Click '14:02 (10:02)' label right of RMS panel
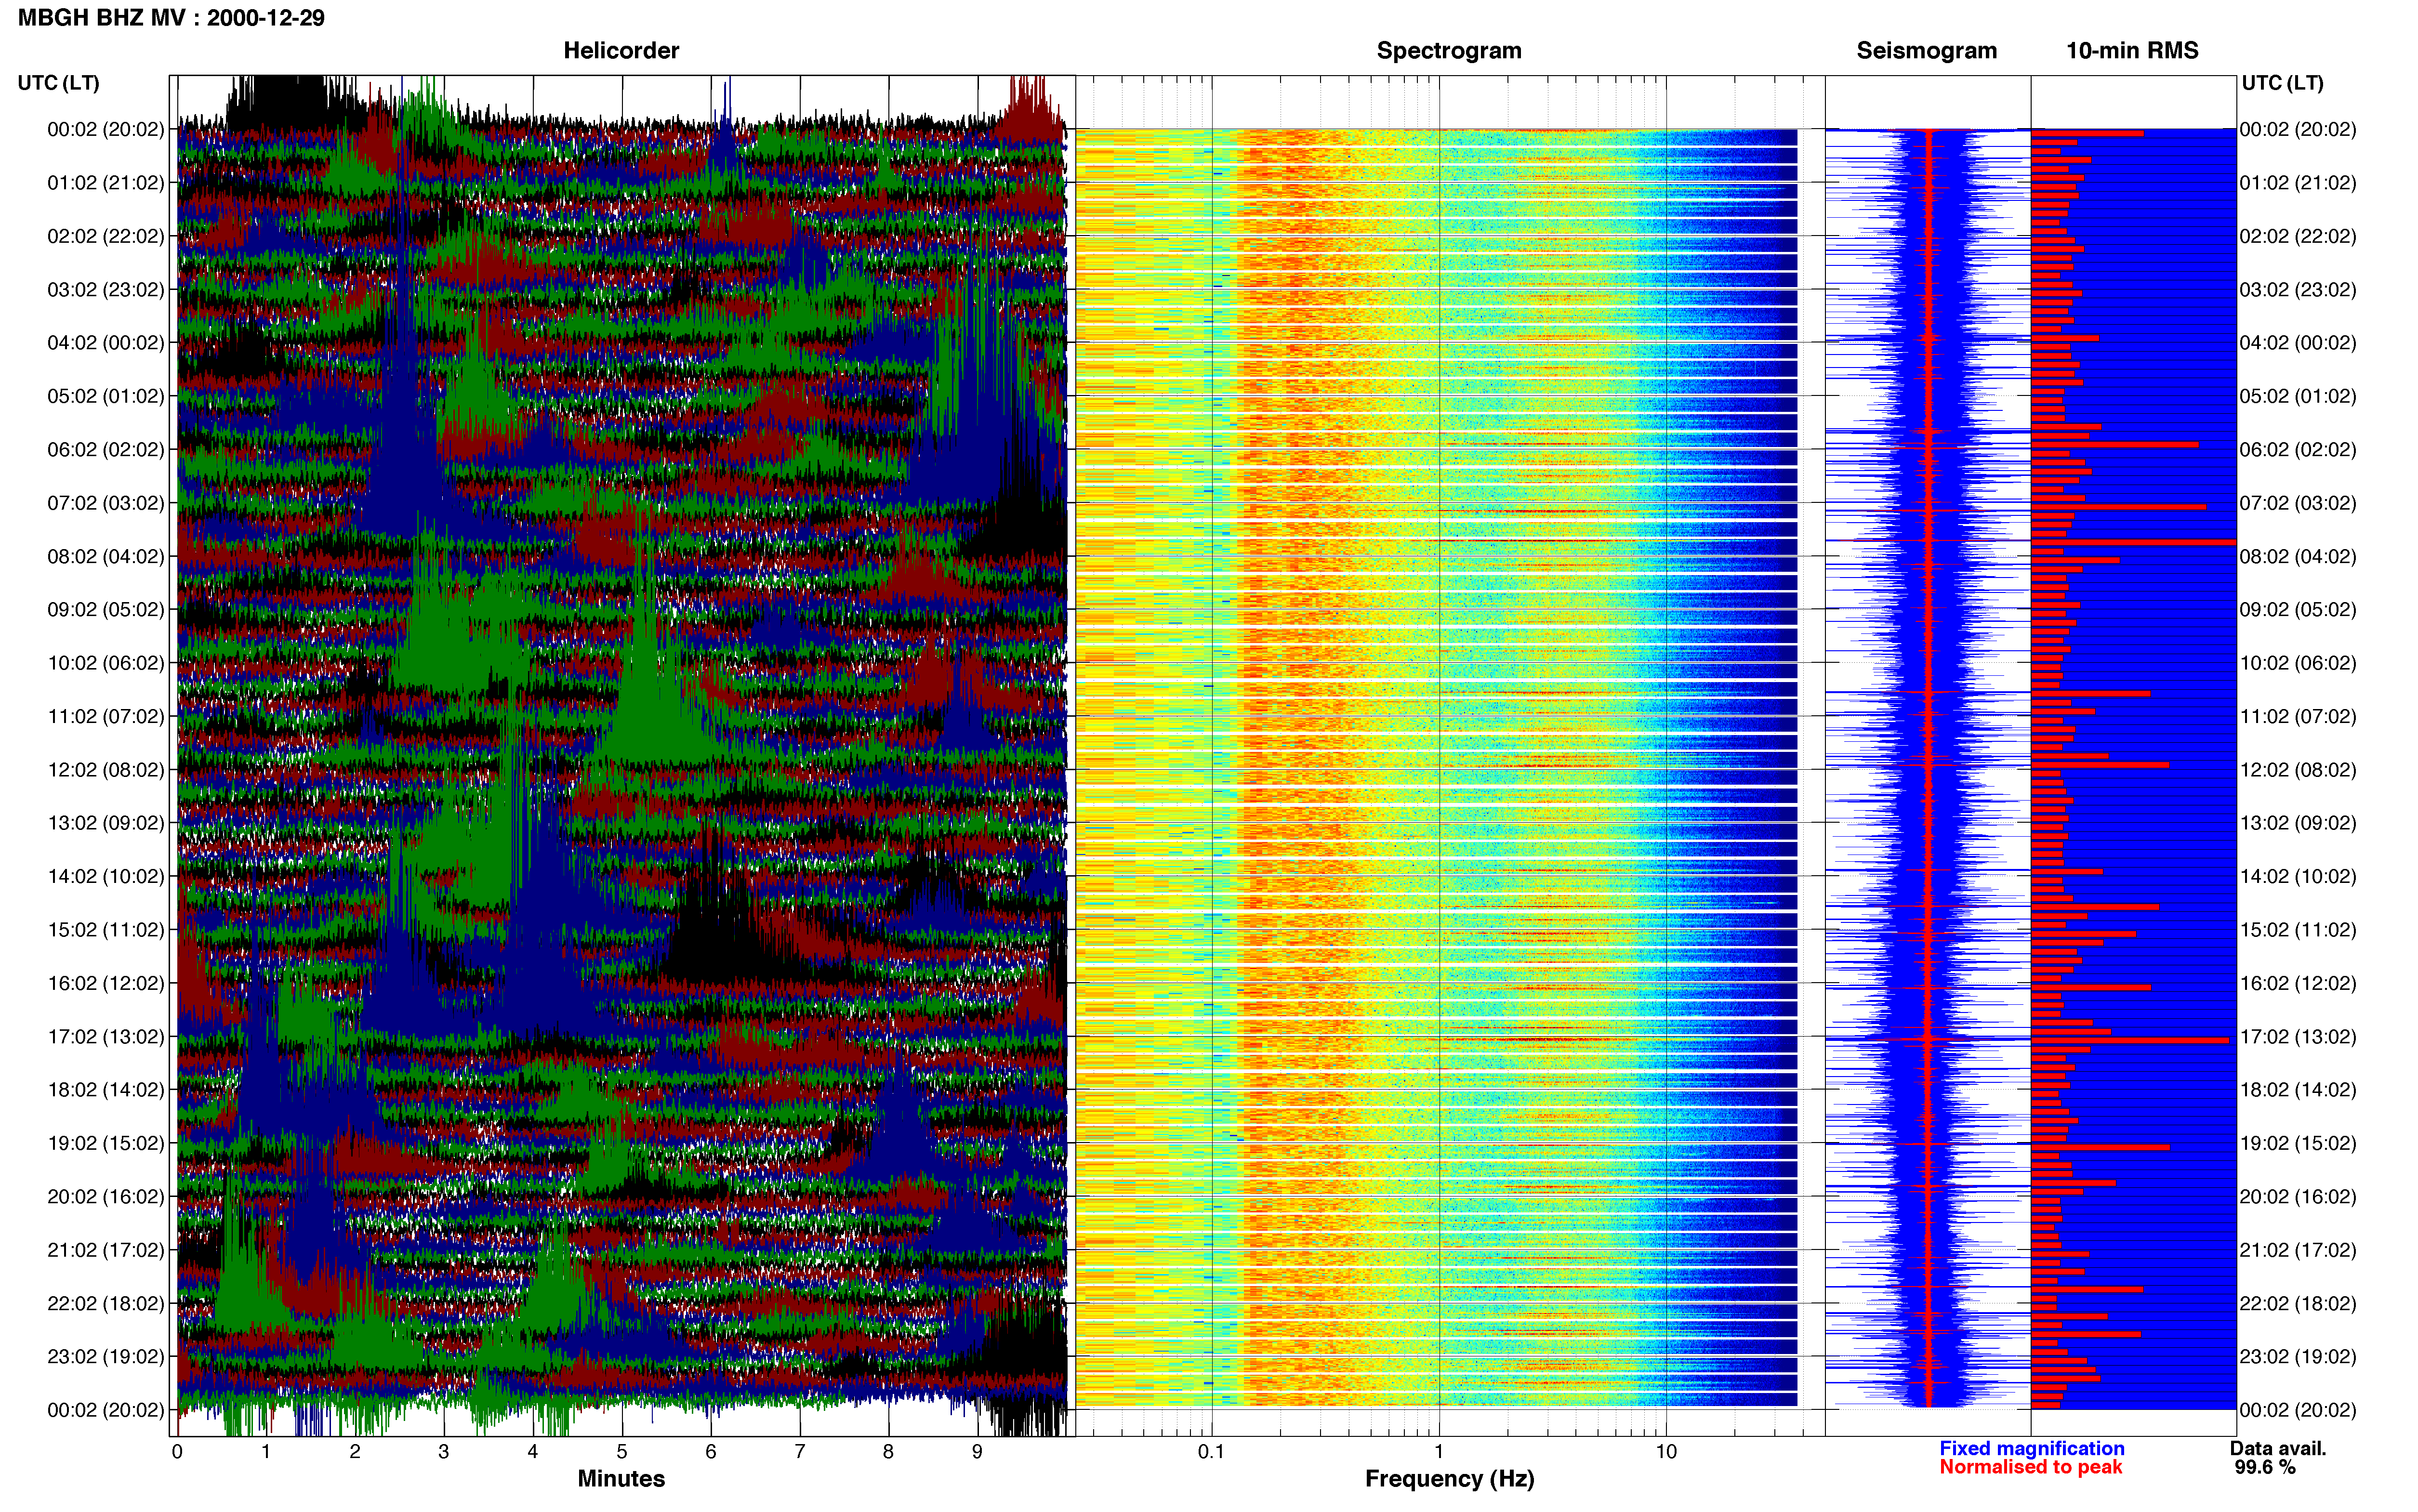The height and width of the screenshot is (1512, 2418). click(2298, 877)
